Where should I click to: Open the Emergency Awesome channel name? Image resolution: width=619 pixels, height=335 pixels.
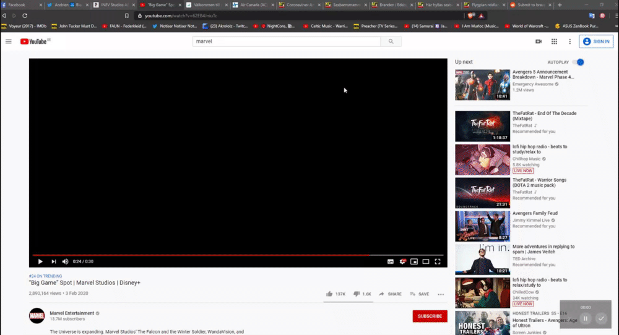pyautogui.click(x=533, y=84)
